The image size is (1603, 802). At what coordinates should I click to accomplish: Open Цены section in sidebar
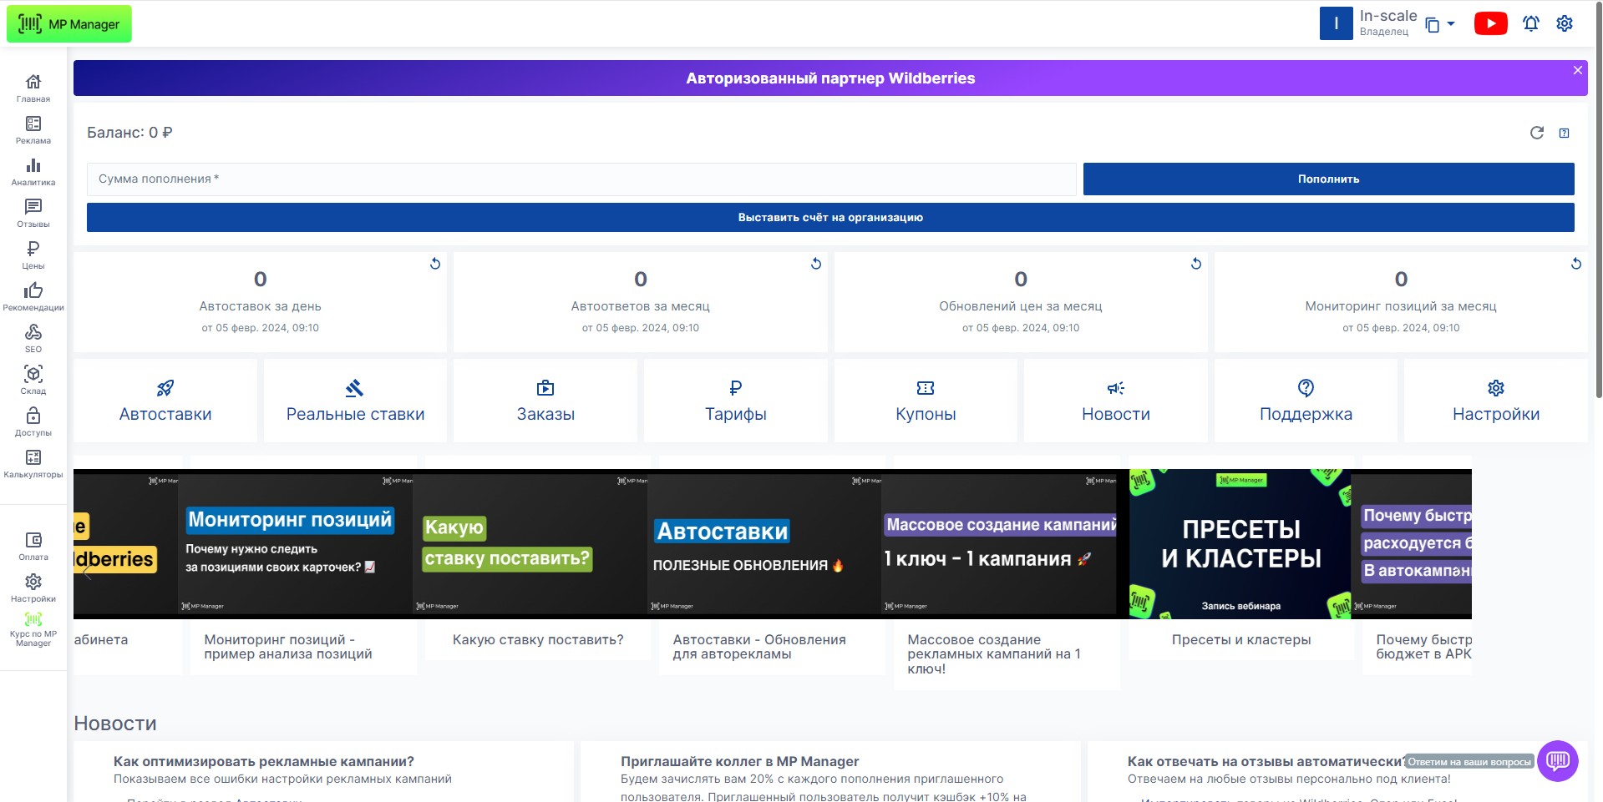click(x=33, y=255)
